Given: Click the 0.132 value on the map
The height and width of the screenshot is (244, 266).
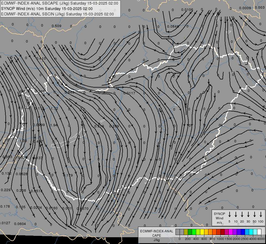Looking at the screenshot, I should pyautogui.click(x=7, y=174).
